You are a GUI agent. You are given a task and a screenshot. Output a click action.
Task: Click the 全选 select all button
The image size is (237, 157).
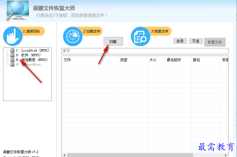[180, 41]
